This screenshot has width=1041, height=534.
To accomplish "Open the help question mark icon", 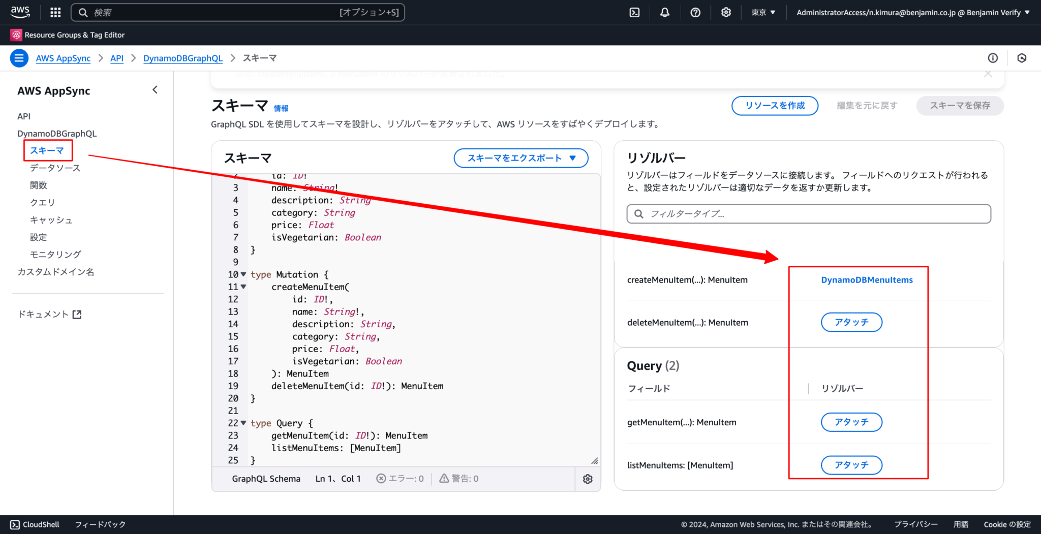I will pyautogui.click(x=695, y=12).
